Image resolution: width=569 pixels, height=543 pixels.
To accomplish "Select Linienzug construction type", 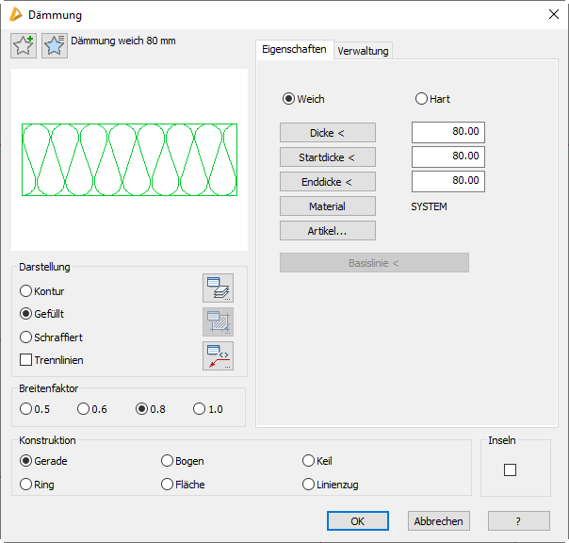I will [x=309, y=485].
